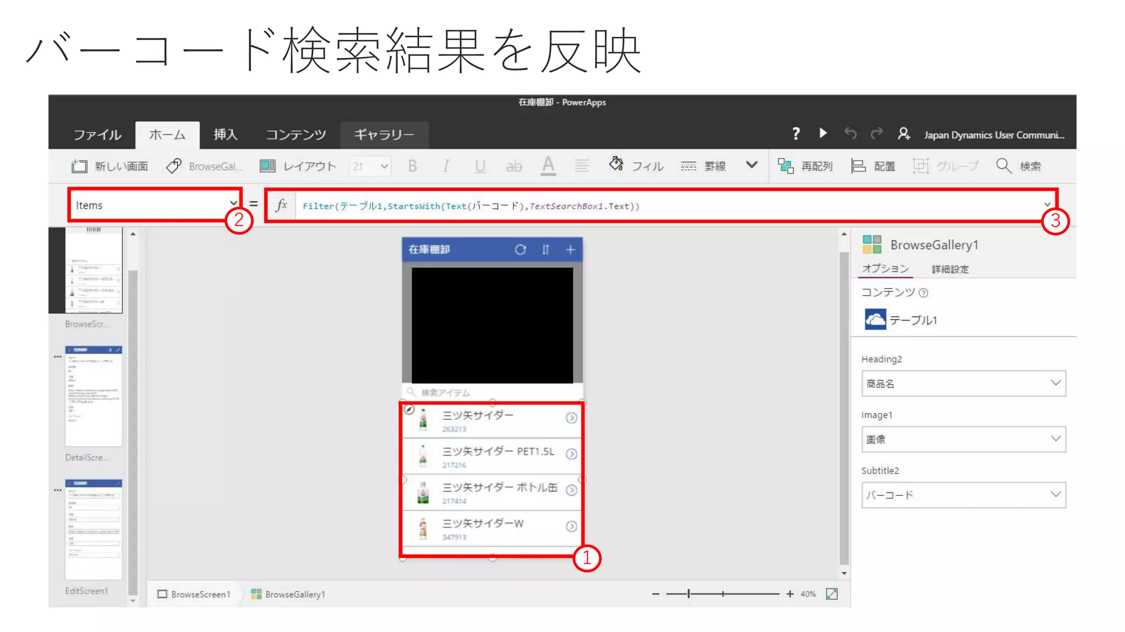Open EditScreen1 ellipsis menu
The image size is (1125, 632).
click(57, 490)
